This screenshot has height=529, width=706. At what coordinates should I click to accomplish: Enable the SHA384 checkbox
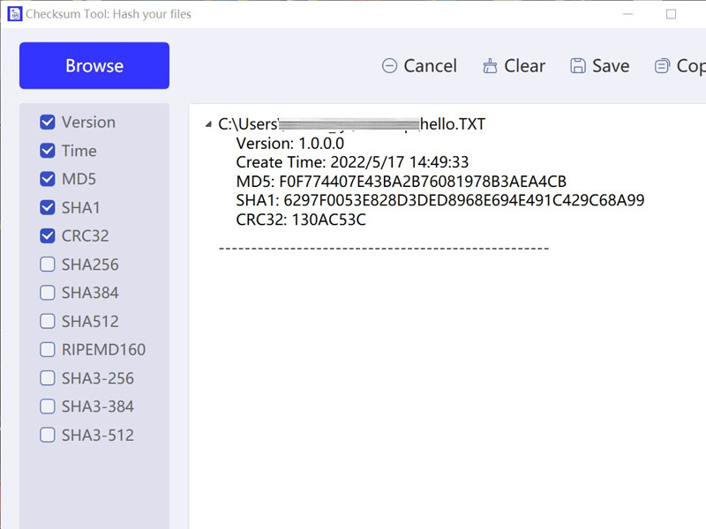tap(48, 293)
